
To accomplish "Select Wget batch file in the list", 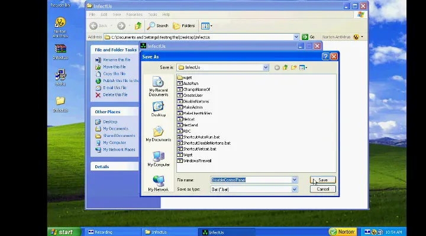I will point(185,155).
